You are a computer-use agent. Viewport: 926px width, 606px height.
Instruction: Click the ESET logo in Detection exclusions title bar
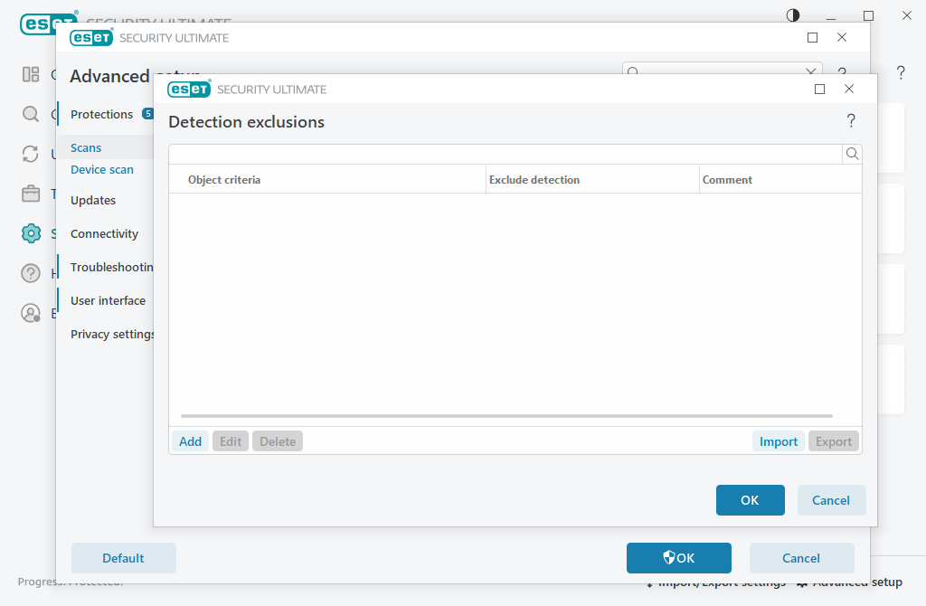click(189, 89)
